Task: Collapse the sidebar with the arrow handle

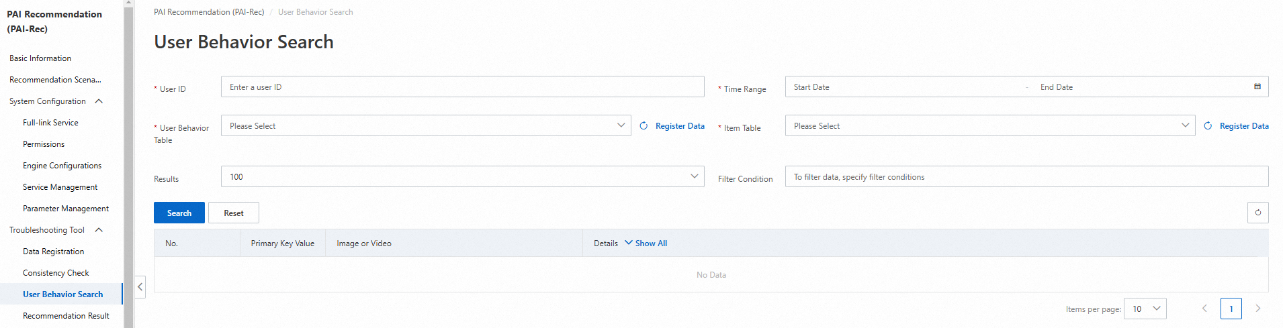Action: (x=140, y=287)
